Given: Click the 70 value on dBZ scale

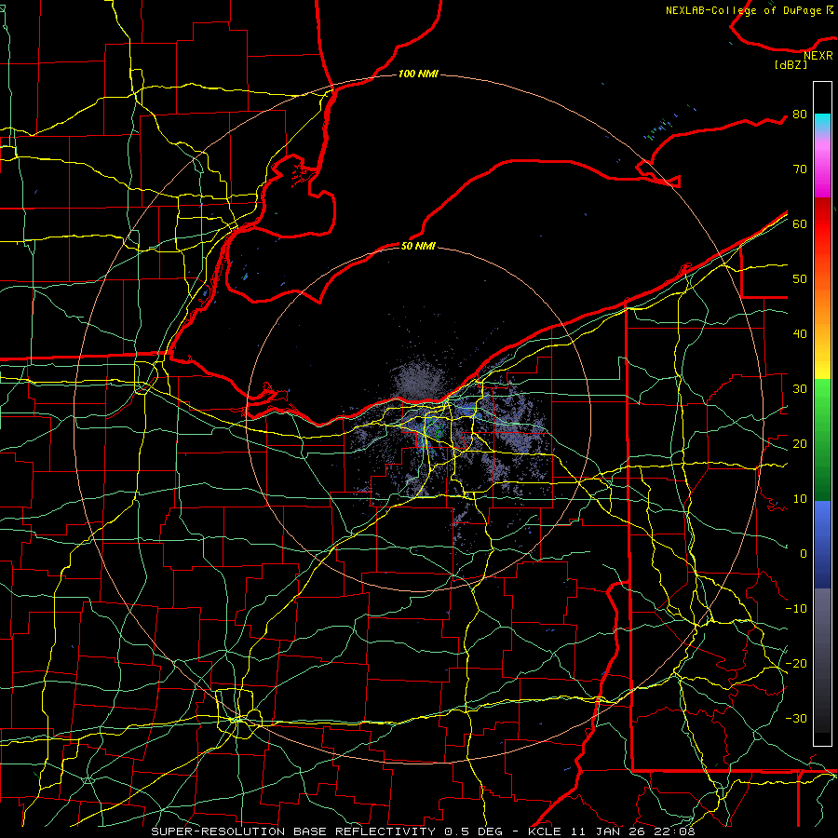Looking at the screenshot, I should [800, 169].
